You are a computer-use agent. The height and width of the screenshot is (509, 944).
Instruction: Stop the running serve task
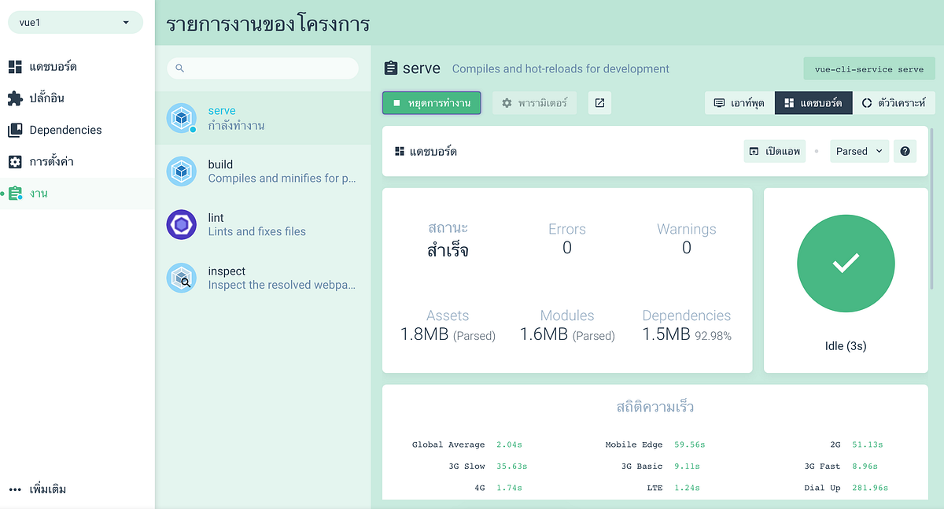[431, 102]
